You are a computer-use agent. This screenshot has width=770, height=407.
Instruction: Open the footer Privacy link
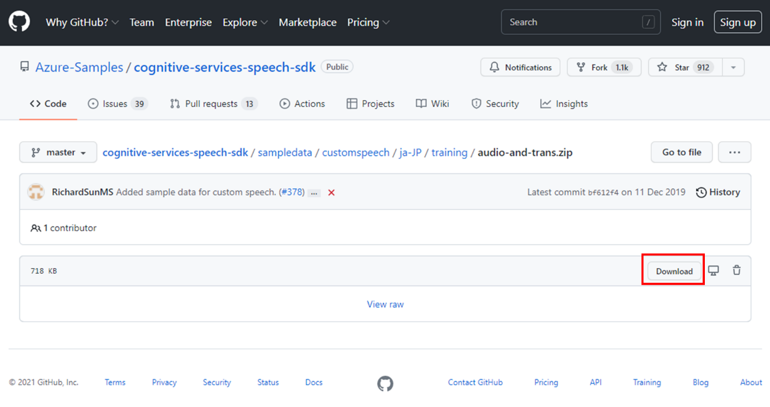[x=164, y=382]
